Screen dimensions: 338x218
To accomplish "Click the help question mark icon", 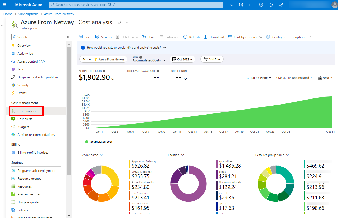I will [x=271, y=5].
